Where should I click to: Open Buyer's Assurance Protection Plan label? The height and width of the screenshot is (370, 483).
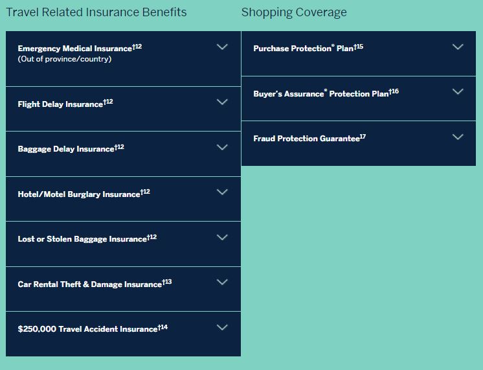tap(321, 94)
